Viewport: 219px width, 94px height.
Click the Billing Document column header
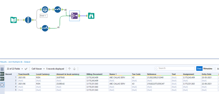(97, 74)
